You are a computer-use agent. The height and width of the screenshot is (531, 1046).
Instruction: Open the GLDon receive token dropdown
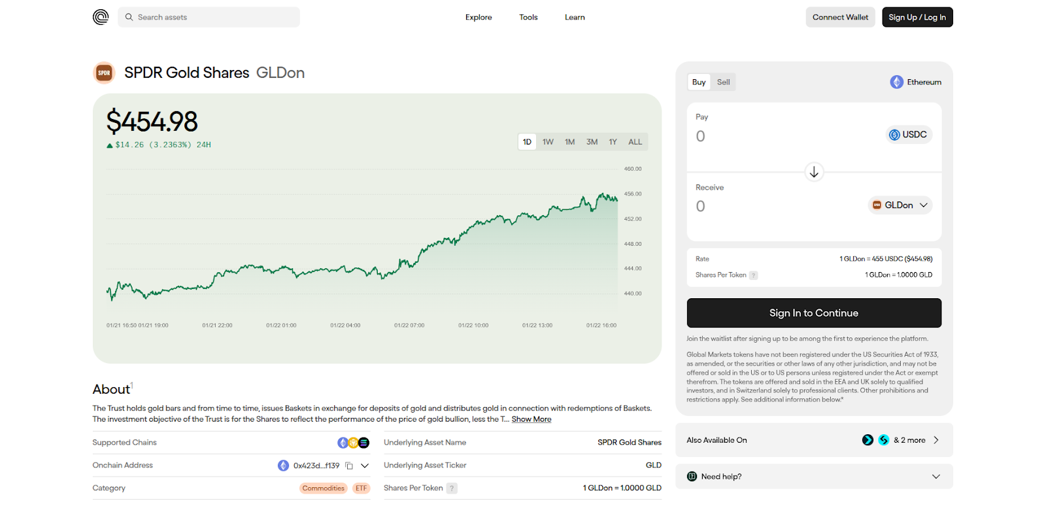900,205
